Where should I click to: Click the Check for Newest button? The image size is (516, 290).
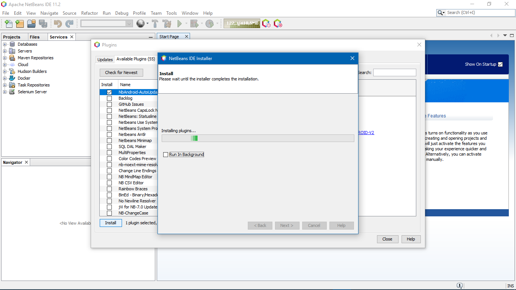(121, 72)
